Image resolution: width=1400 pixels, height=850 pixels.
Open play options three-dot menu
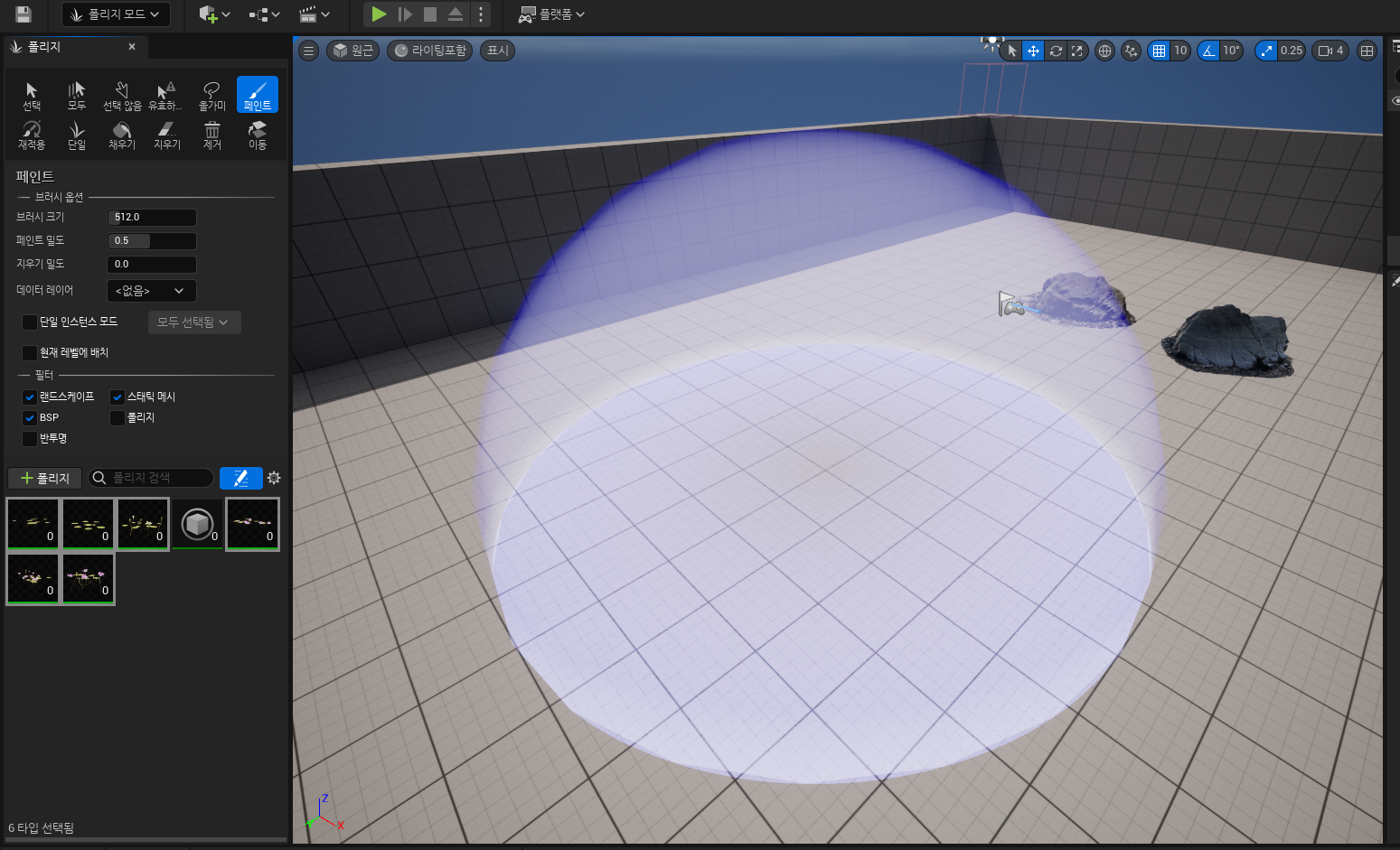pos(481,14)
